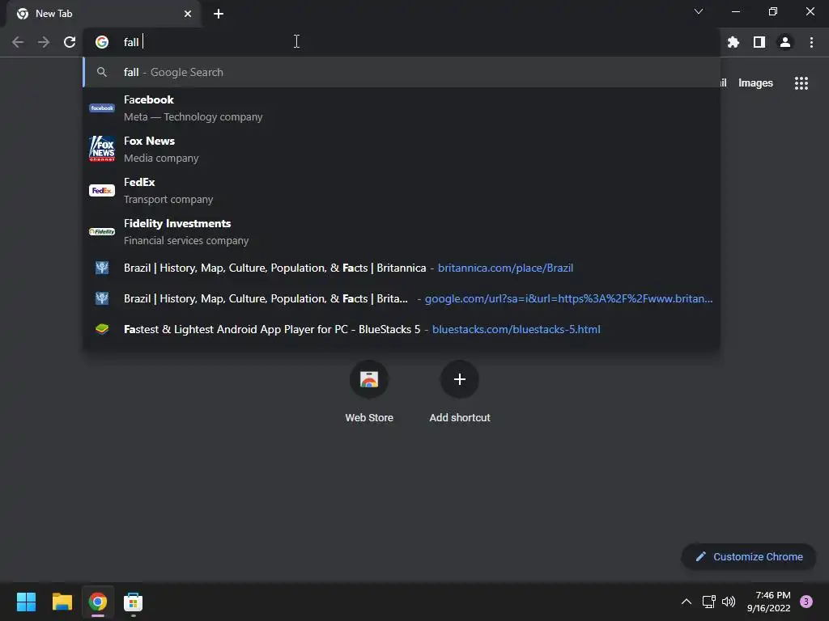Screen dimensions: 829x621
Task: Choose the FedEx Transport company suggestion
Action: click(x=402, y=190)
